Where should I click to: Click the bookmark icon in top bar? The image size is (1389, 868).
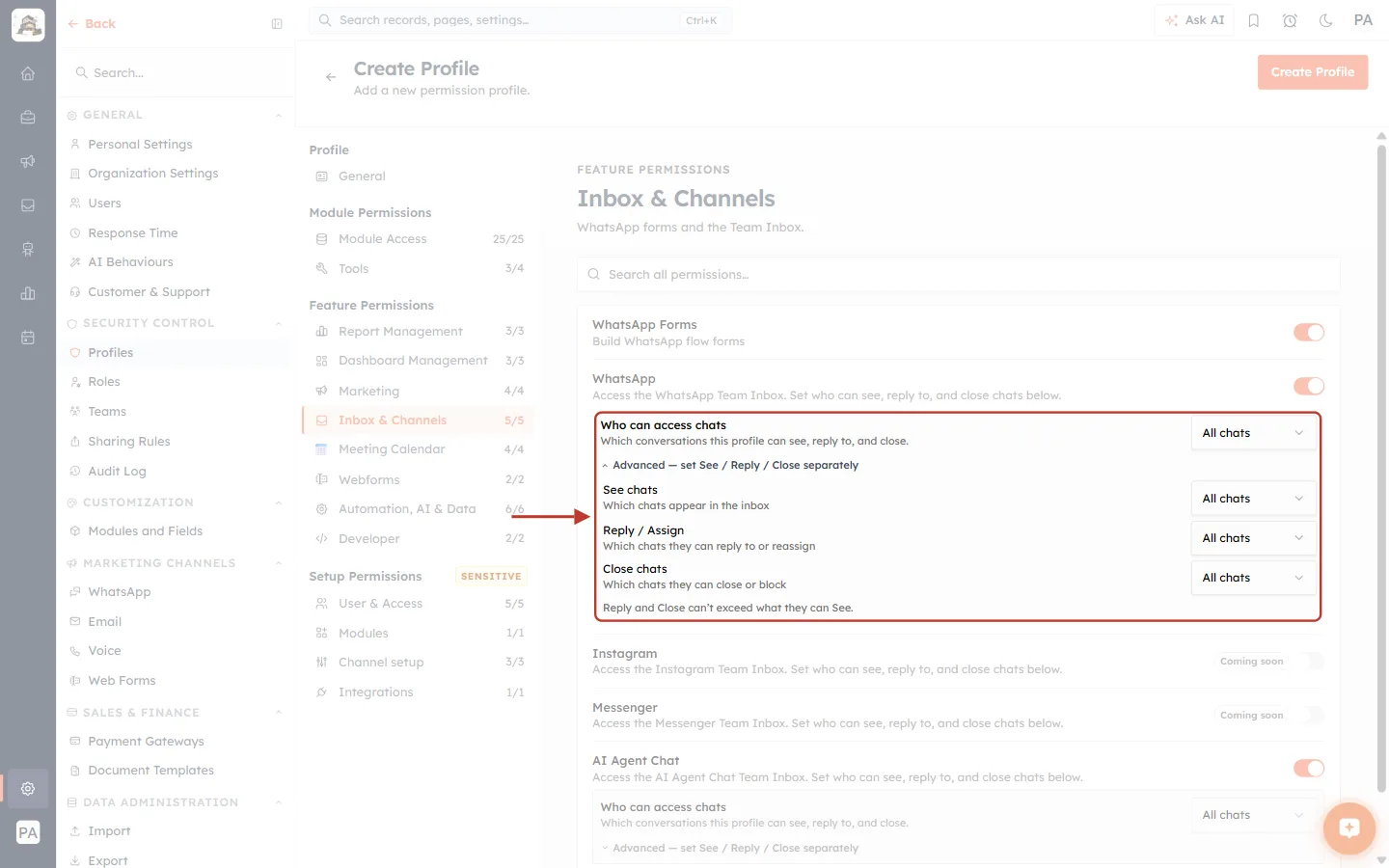pyautogui.click(x=1253, y=20)
